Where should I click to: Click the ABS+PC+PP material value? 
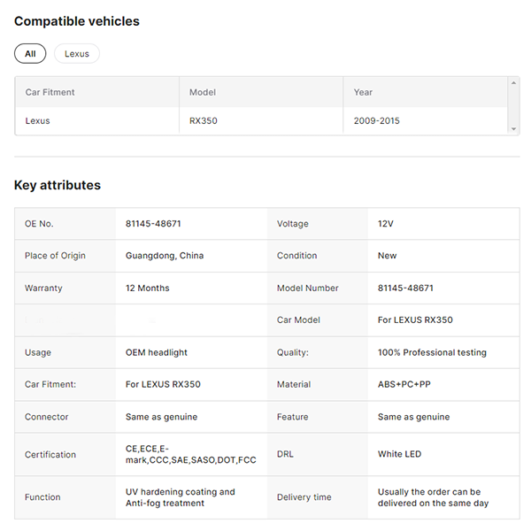[404, 385]
